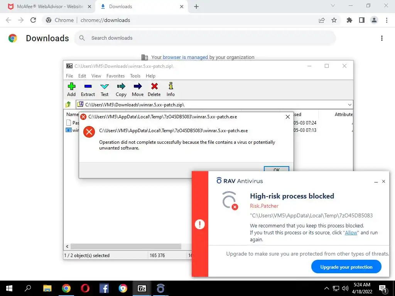This screenshot has width=395, height=296.
Task: Open RAV Antivirus from taskbar
Action: (160, 288)
